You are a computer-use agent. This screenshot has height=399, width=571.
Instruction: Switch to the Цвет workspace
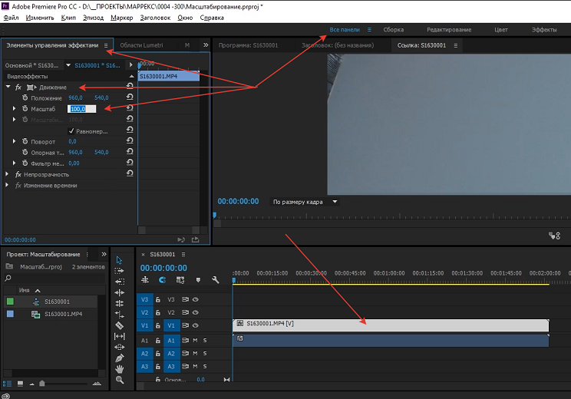click(x=500, y=30)
